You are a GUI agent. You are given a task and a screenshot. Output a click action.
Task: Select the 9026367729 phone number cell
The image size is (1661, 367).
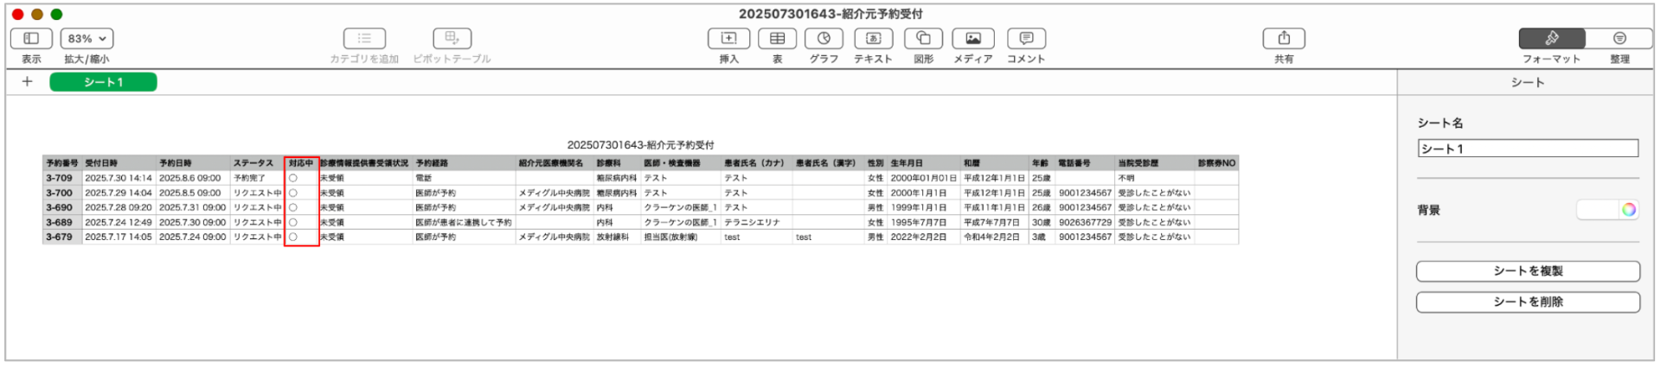pyautogui.click(x=1085, y=222)
